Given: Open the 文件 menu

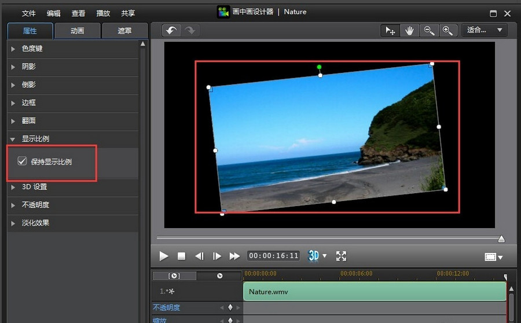Looking at the screenshot, I should [x=28, y=13].
